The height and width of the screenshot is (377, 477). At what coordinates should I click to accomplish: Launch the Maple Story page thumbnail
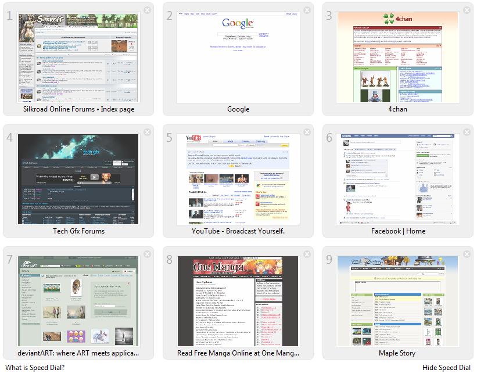(x=398, y=302)
